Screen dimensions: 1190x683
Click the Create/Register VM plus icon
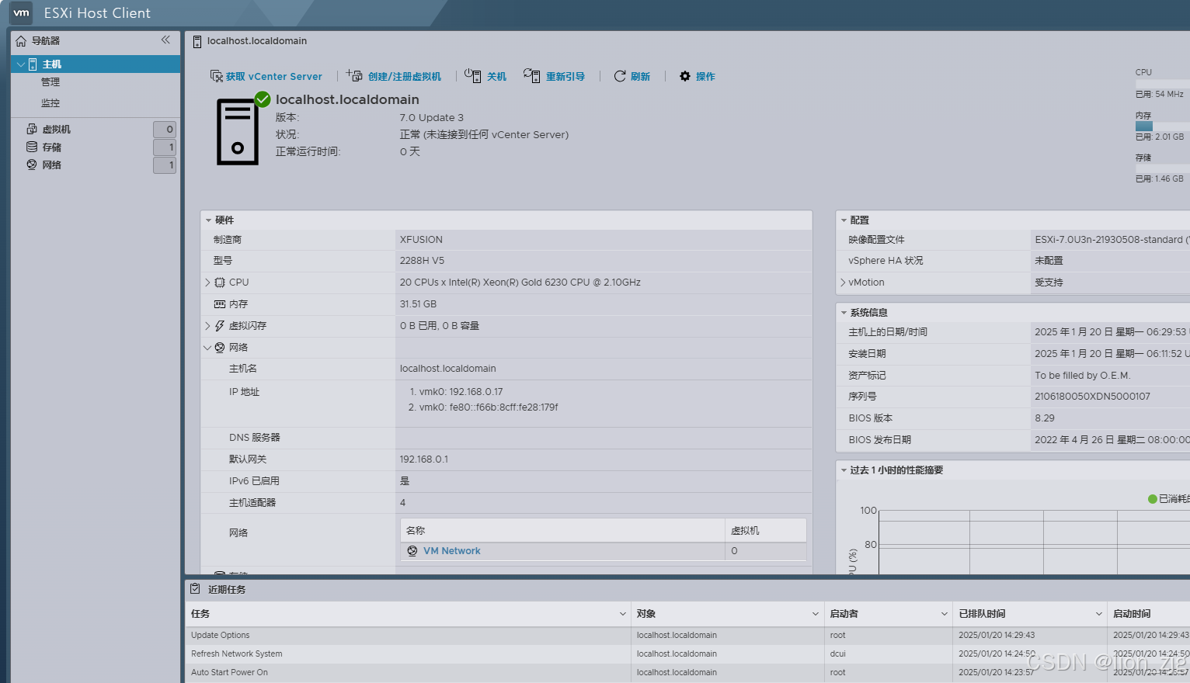[x=354, y=75]
